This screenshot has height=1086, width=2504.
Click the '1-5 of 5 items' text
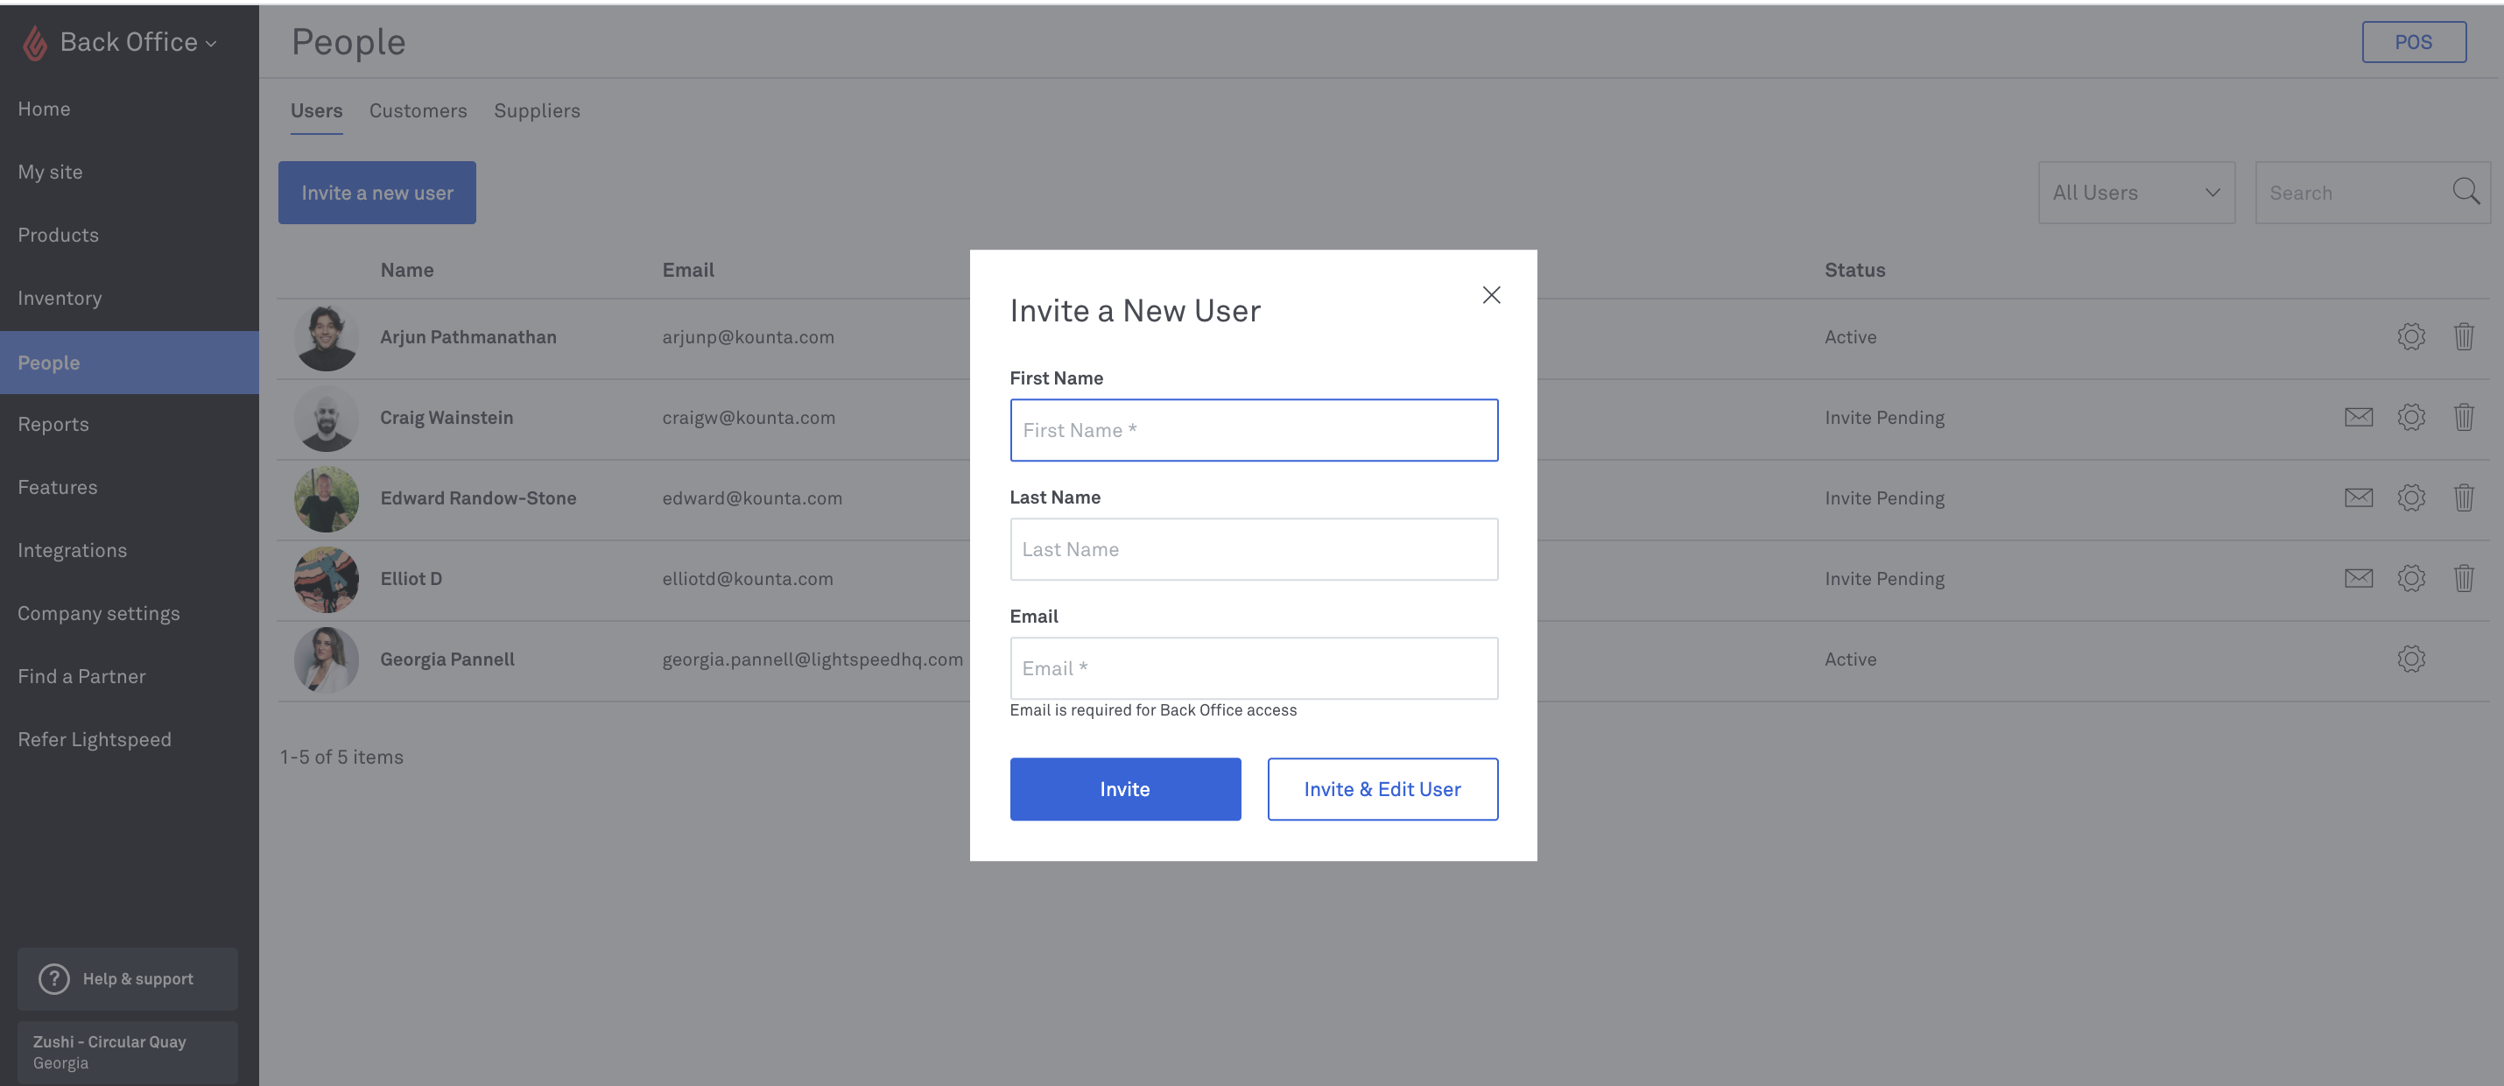coord(341,758)
